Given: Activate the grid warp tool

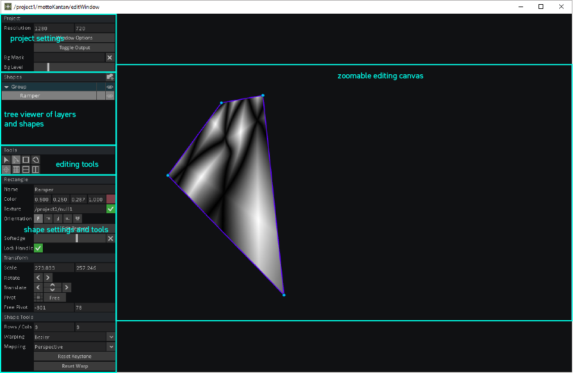Looking at the screenshot, I should click(15, 169).
